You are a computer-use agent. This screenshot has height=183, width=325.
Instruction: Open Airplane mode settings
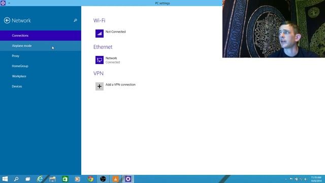tap(41, 46)
